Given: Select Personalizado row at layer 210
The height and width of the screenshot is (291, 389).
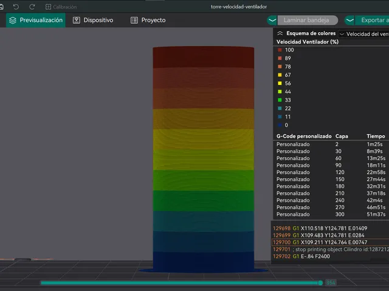Looking at the screenshot, I should click(x=331, y=193).
